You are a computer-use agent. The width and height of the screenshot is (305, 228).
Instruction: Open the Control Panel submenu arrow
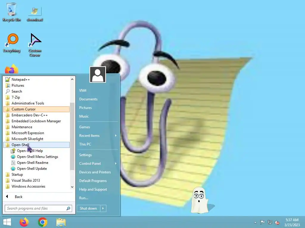pos(116,164)
